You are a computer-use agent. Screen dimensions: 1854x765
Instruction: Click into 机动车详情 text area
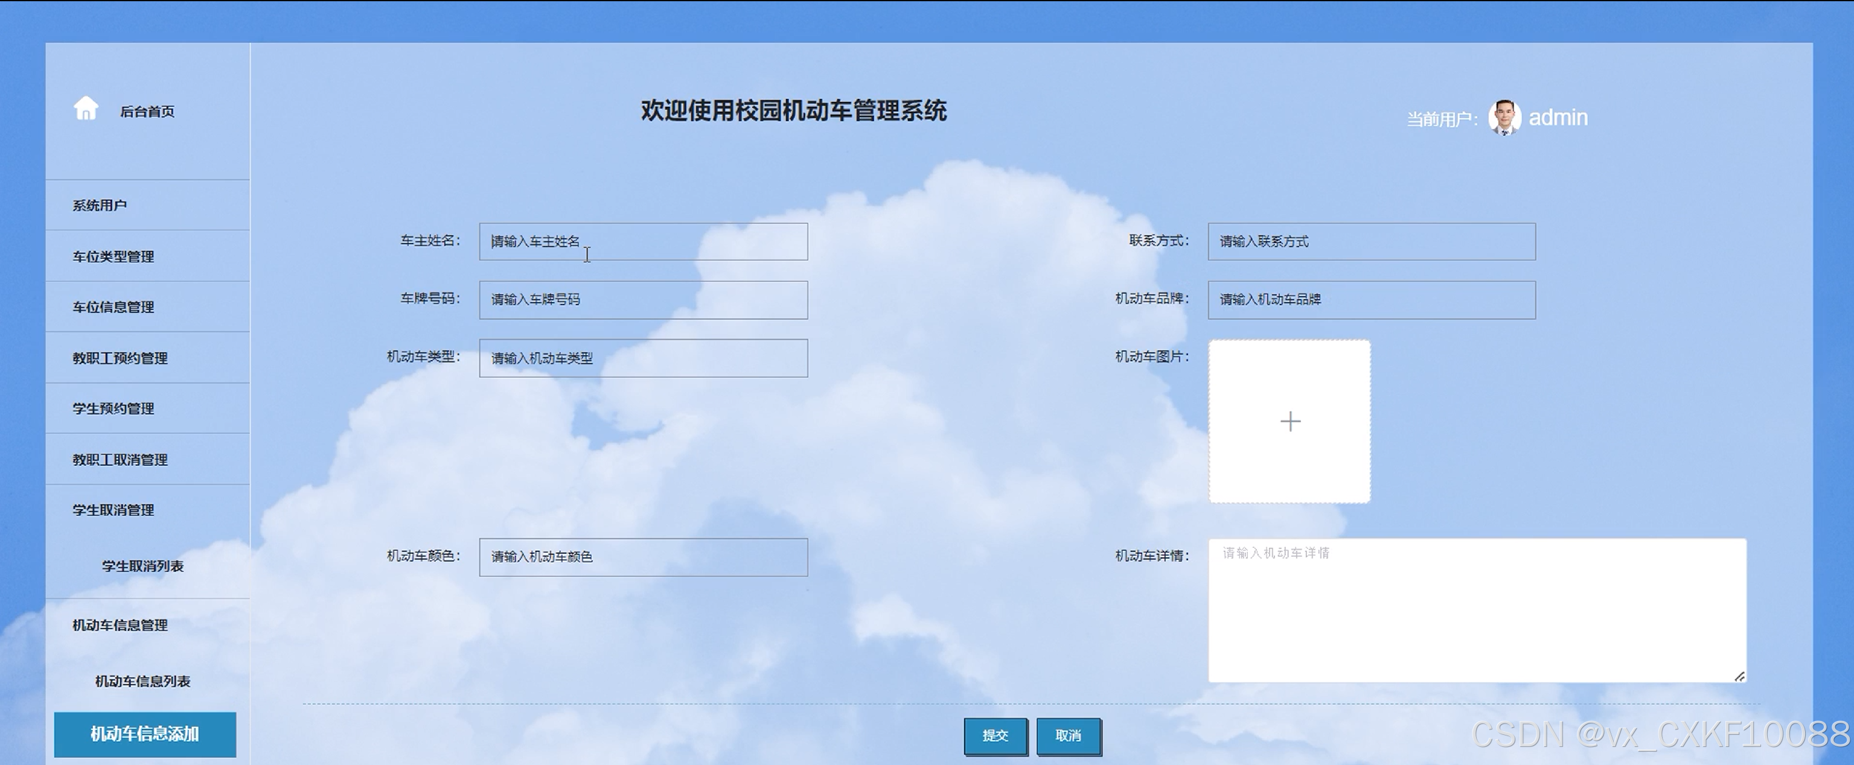click(1476, 610)
